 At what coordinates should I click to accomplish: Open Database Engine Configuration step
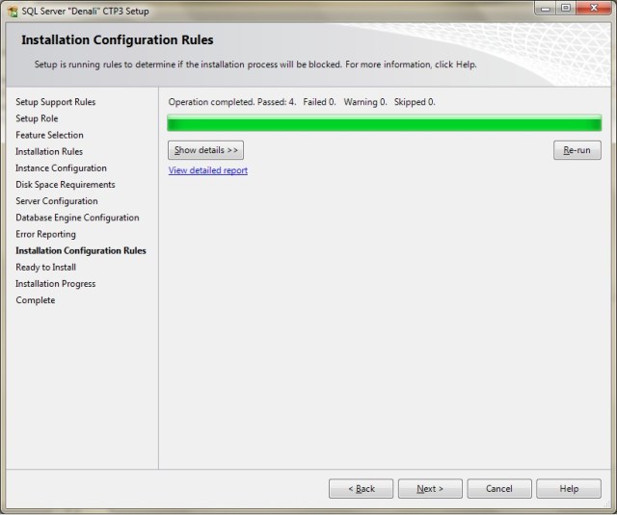(77, 218)
